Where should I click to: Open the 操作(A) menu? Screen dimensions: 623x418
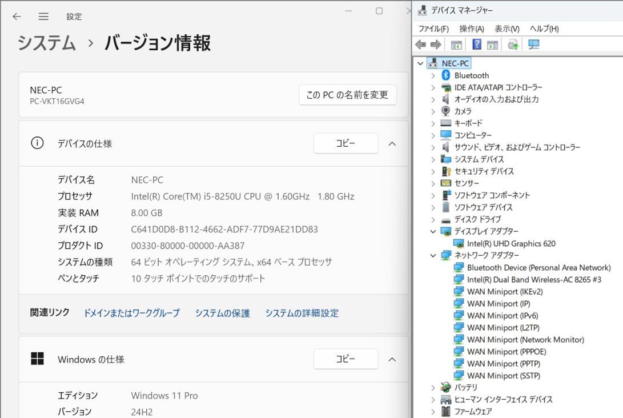[472, 29]
